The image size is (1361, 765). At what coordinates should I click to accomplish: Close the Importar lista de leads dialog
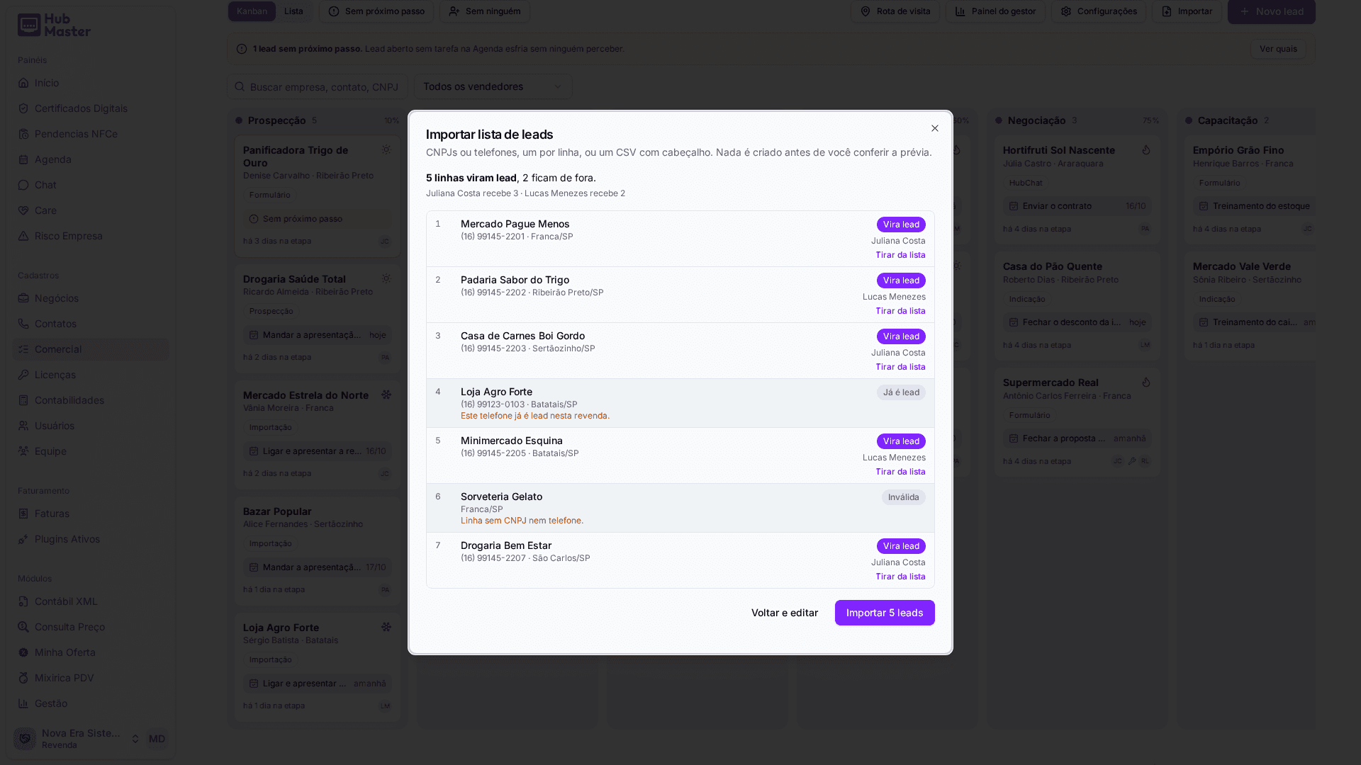click(x=934, y=128)
